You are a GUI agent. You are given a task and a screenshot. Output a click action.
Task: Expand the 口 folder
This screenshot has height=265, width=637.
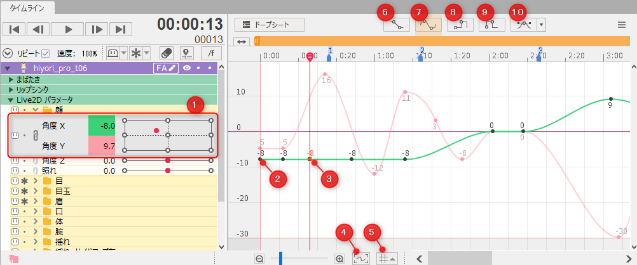pos(36,212)
